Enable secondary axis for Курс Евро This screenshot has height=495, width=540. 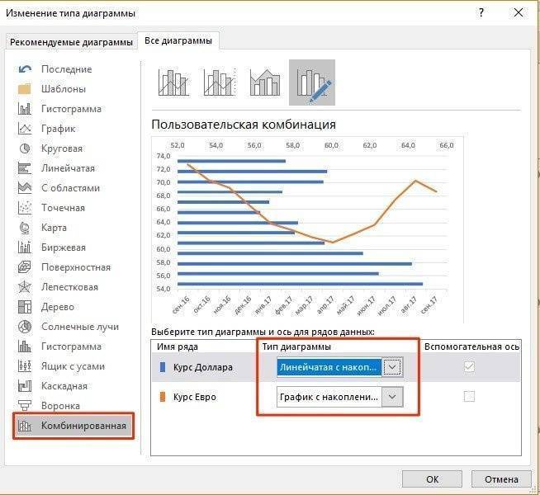tap(469, 397)
